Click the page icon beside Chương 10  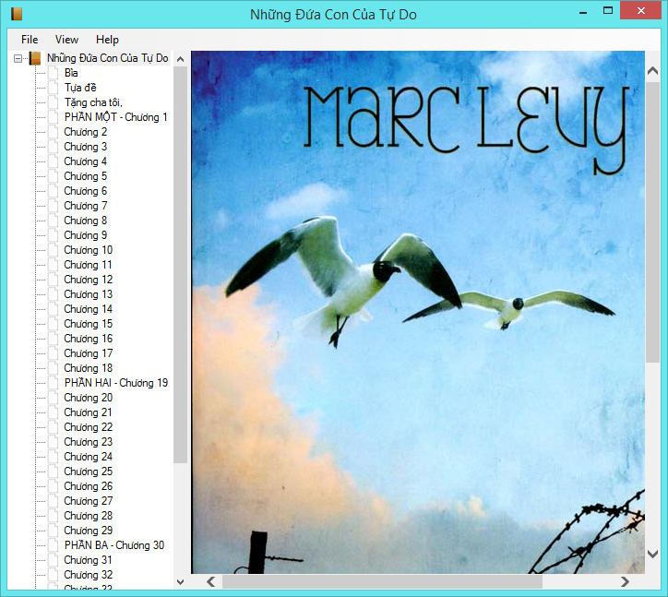(54, 250)
